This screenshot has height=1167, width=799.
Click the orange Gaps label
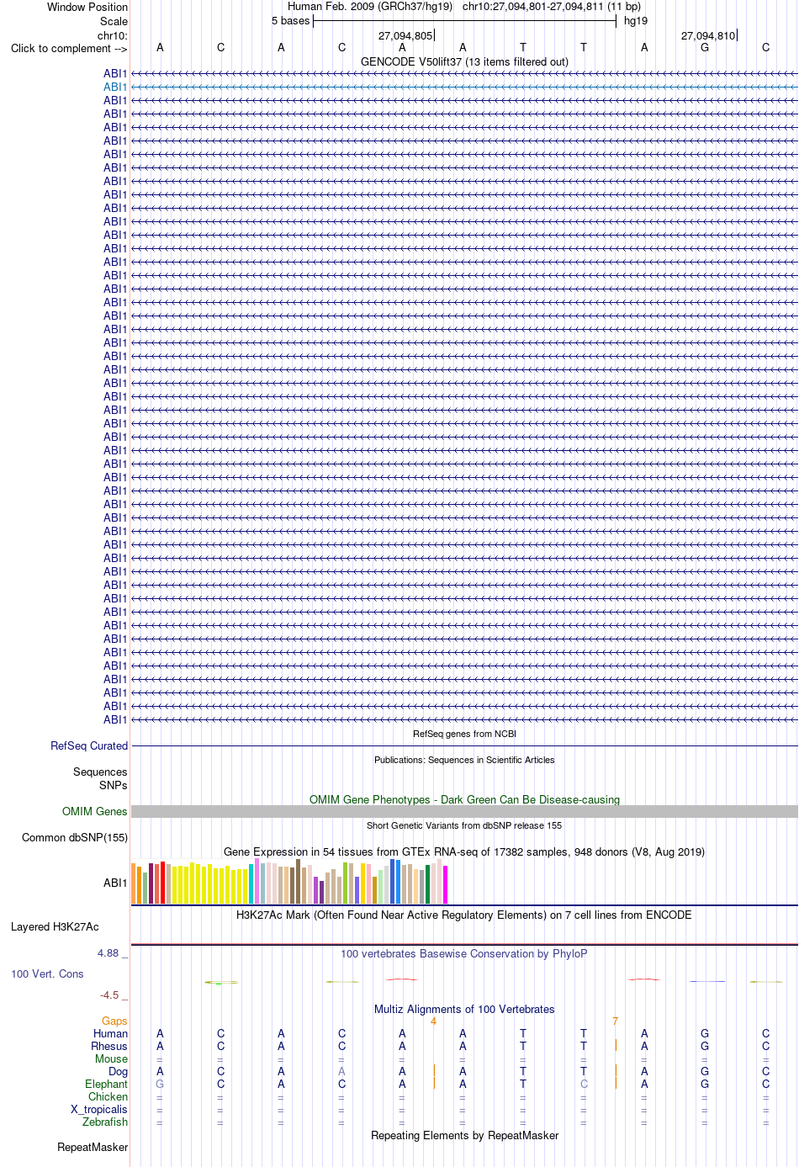[x=114, y=1021]
